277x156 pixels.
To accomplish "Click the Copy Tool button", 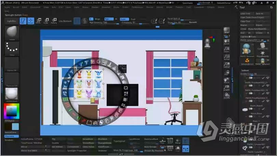I will pos(247,21).
